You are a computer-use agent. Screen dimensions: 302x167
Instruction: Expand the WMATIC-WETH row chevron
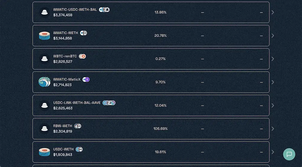coord(272,36)
